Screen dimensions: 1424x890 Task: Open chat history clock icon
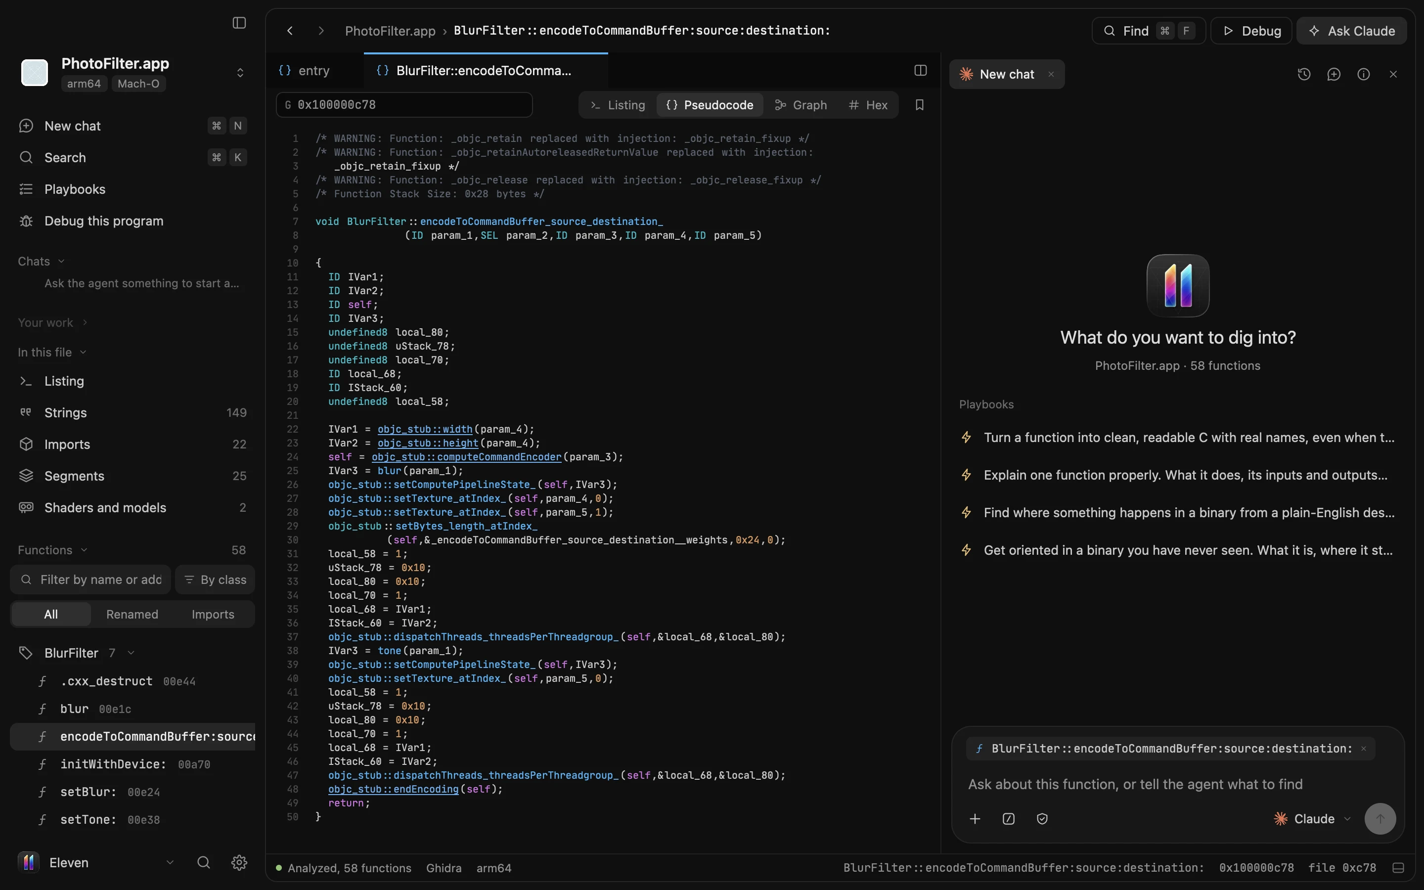point(1304,74)
